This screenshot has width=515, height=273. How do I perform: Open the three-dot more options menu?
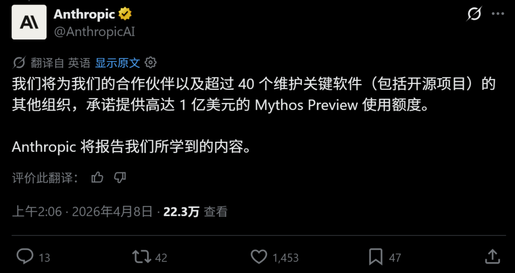pos(497,14)
